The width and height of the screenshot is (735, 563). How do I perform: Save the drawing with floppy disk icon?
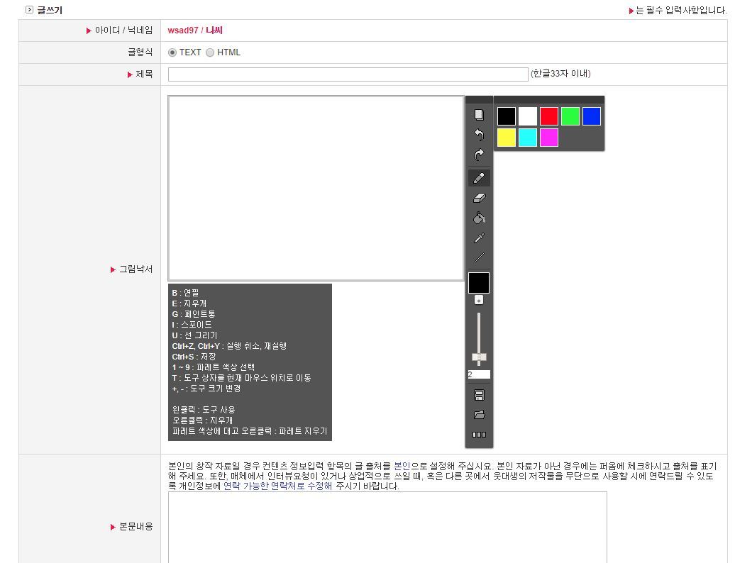[479, 395]
